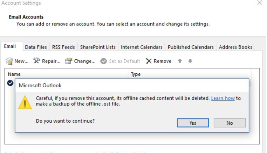Click the Set as Default checkmark icon
The image size is (267, 153).
click(x=103, y=61)
